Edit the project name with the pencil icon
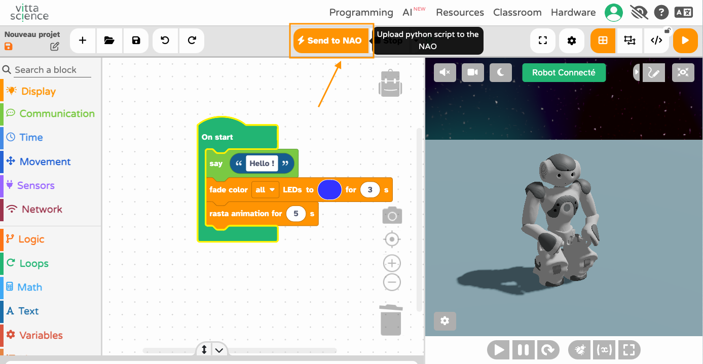The image size is (703, 364). point(55,47)
